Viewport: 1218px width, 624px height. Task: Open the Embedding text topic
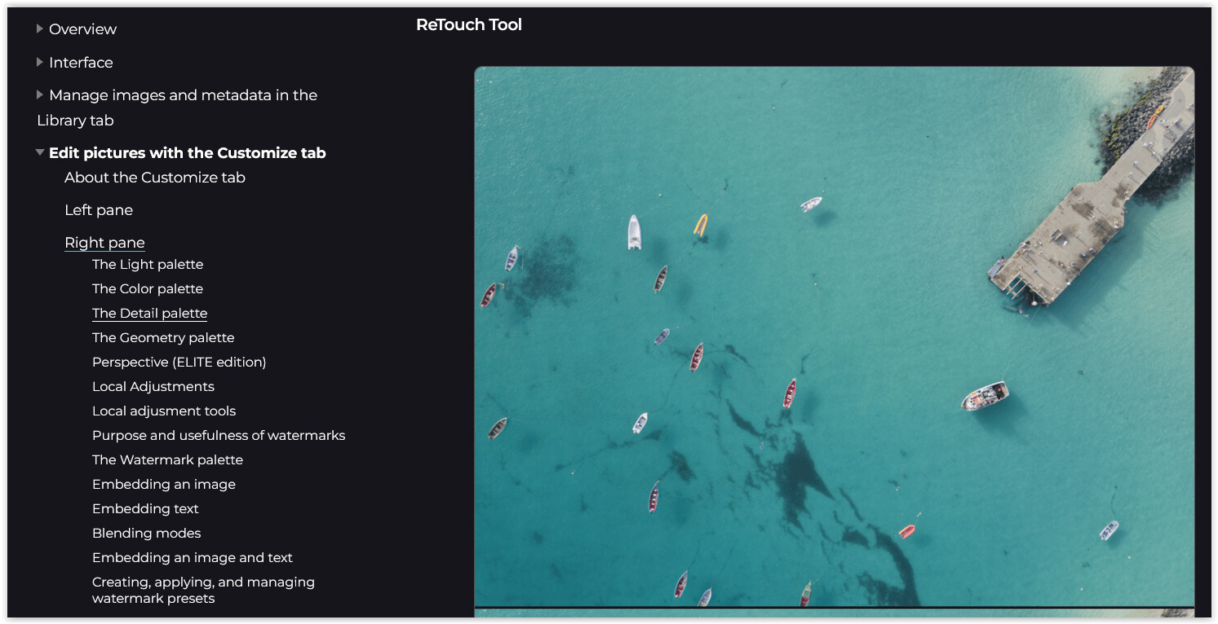tap(145, 509)
